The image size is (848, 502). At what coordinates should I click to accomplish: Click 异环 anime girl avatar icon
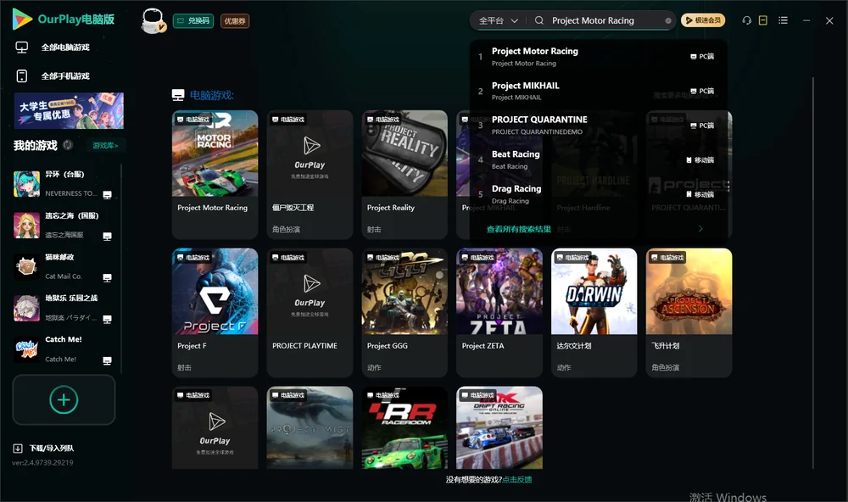tap(26, 184)
